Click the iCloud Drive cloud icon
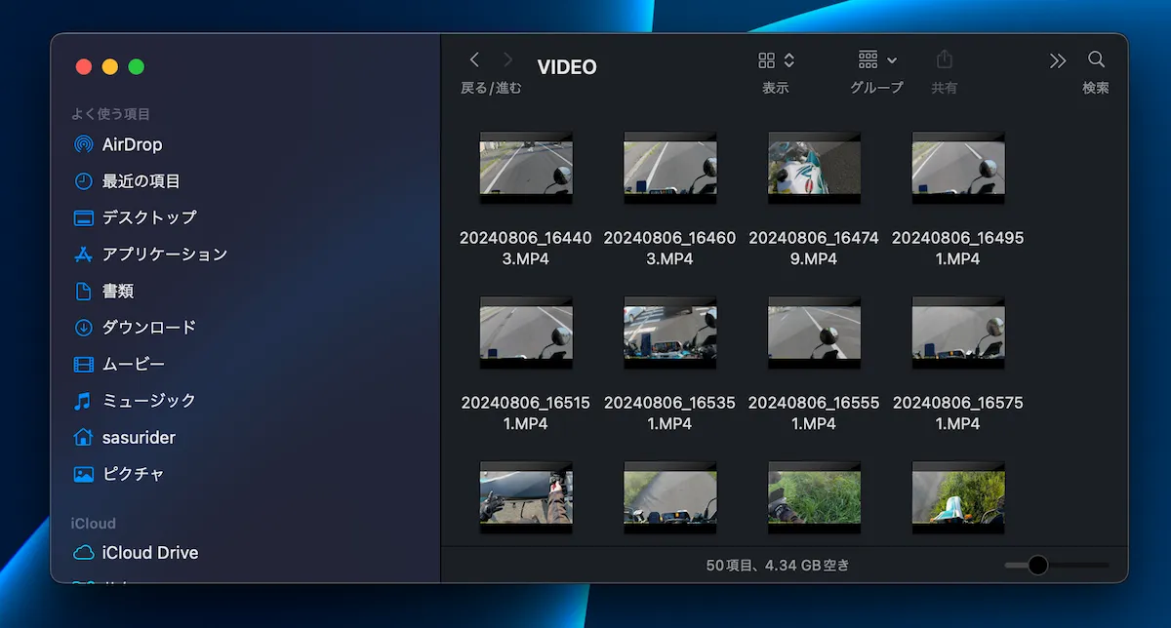 84,553
